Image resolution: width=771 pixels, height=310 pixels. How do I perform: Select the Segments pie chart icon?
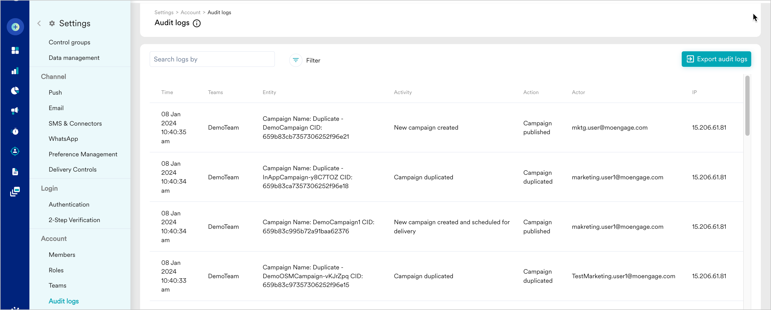[x=15, y=91]
